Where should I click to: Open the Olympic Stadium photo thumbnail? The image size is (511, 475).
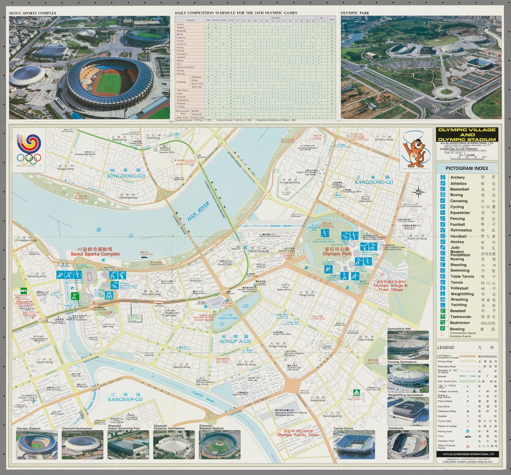[x=36, y=444]
